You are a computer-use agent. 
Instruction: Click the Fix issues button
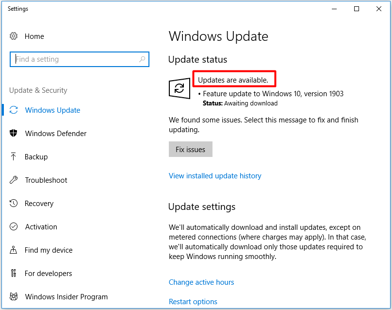[x=191, y=149]
